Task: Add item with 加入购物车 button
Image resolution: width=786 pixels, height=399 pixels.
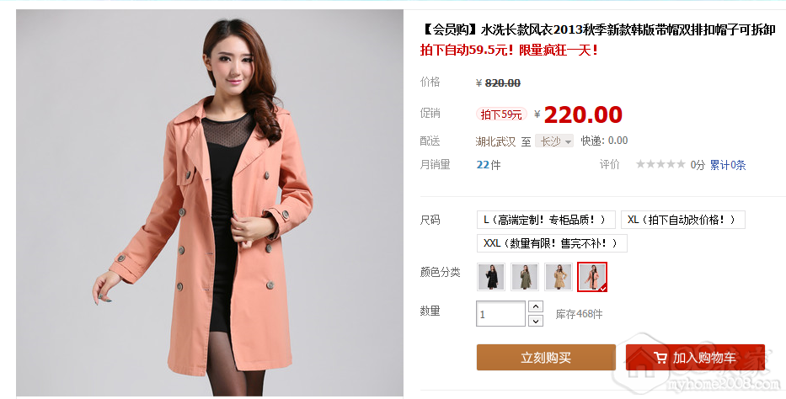Action: (x=695, y=358)
